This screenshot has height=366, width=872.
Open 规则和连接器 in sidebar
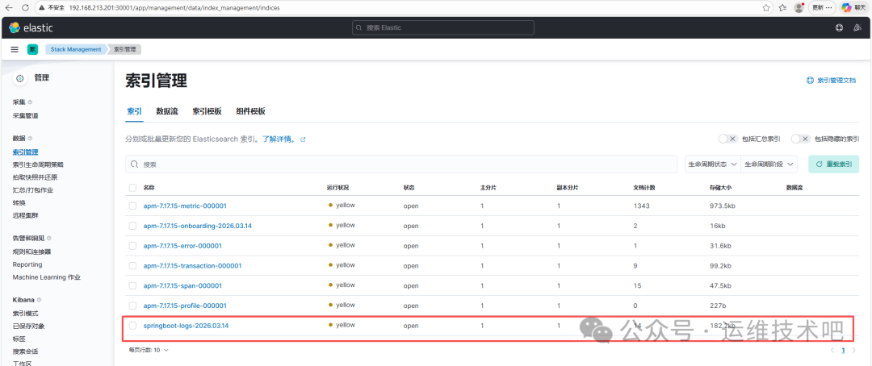coord(31,252)
